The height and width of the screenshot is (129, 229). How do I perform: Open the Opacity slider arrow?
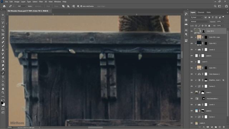[x=223, y=21]
